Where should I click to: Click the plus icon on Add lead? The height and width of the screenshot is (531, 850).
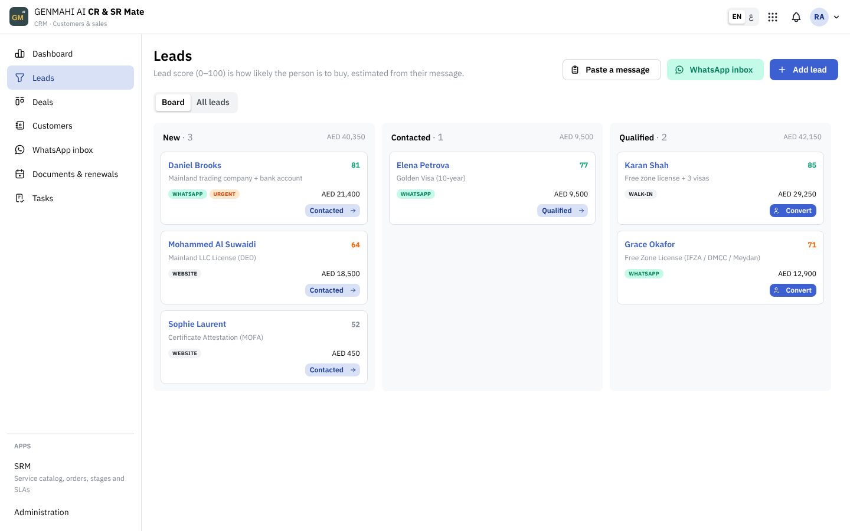pos(782,70)
